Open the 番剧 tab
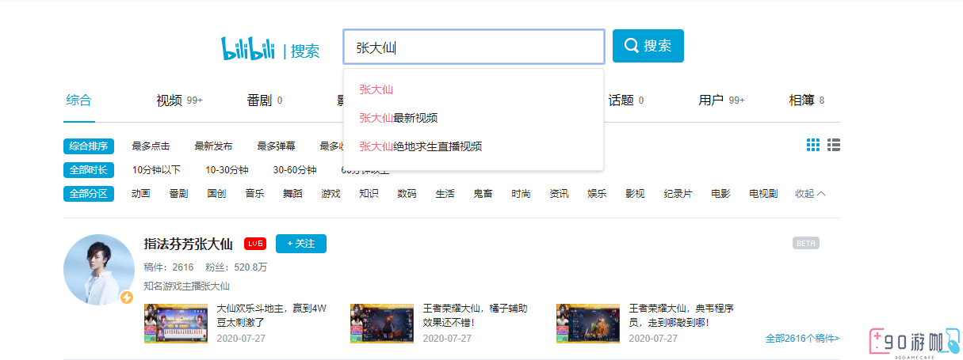This screenshot has width=963, height=360. (265, 100)
